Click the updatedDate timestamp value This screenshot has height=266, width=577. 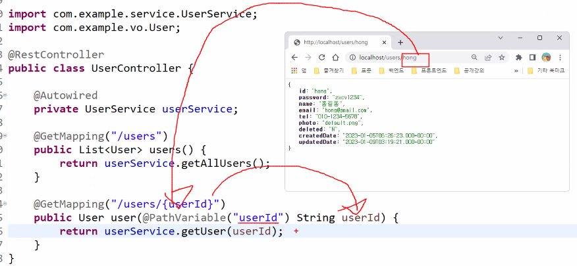pyautogui.click(x=389, y=142)
